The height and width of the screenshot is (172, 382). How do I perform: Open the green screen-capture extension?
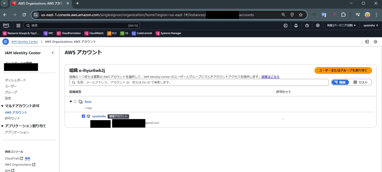[314, 15]
